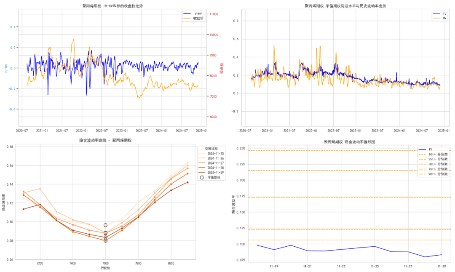Select HV legend entry in top-right chart
Screen dimensions: 455x272
click(440, 18)
